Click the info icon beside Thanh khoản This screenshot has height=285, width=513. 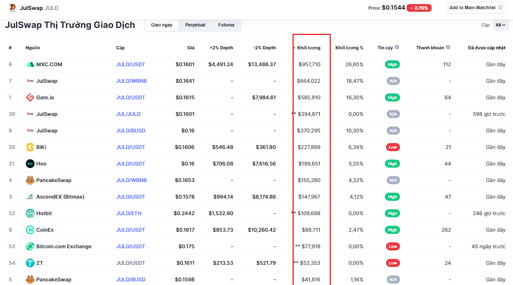[448, 47]
